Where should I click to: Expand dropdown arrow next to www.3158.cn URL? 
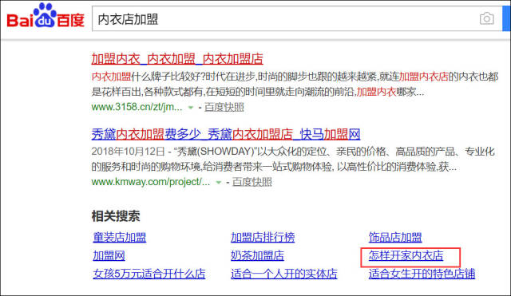[x=191, y=108]
